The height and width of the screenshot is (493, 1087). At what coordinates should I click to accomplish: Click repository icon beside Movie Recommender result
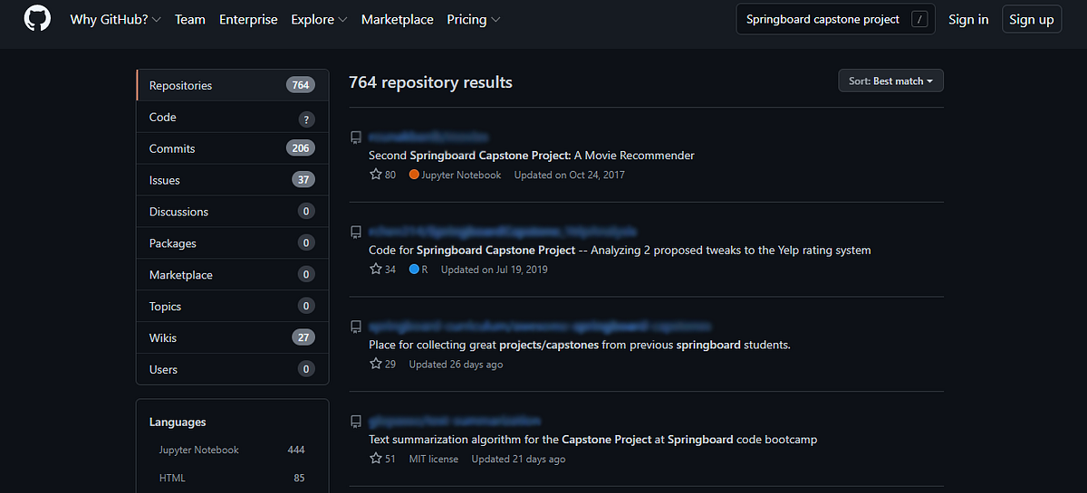pos(356,137)
